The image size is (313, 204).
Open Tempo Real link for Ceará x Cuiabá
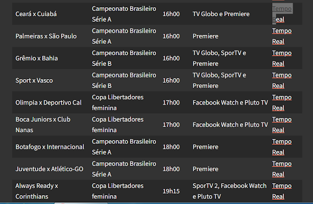point(282,14)
